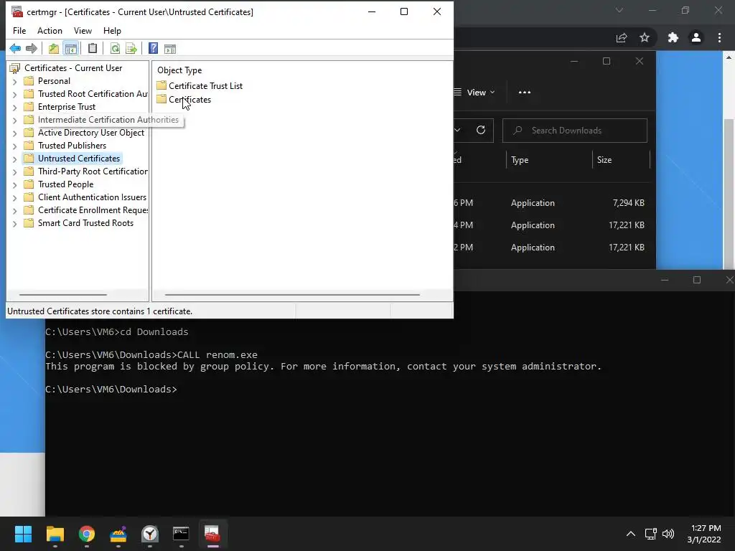This screenshot has height=551, width=735.
Task: Open certmgr Help from blue question icon
Action: pos(154,48)
